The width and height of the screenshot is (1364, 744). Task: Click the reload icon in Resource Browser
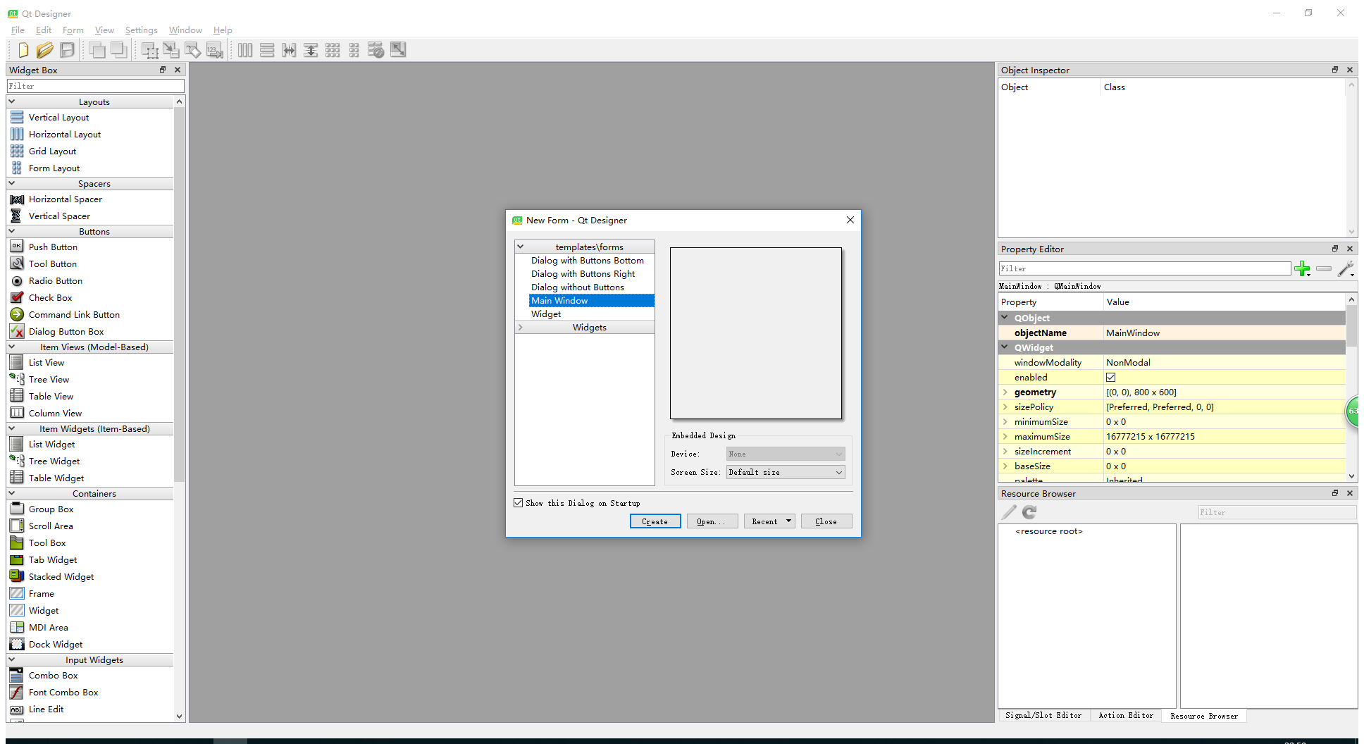(1029, 512)
